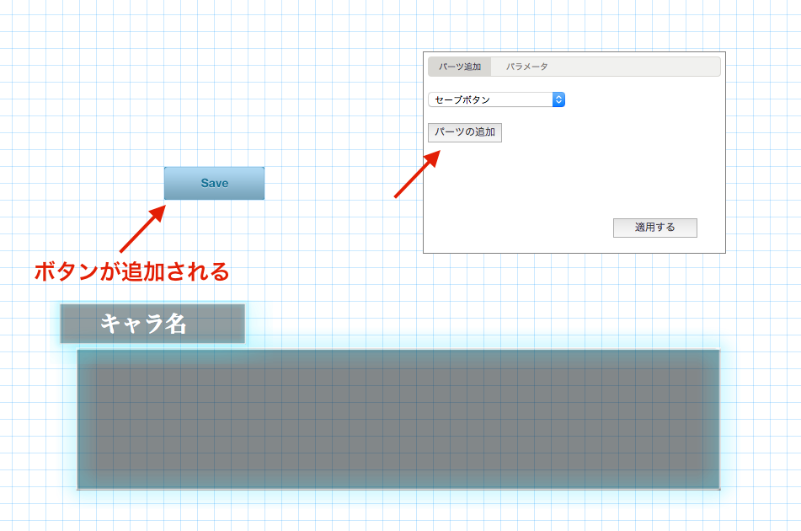Switch to the パーツ追加 tab
Screen dimensions: 801x531
(x=459, y=67)
